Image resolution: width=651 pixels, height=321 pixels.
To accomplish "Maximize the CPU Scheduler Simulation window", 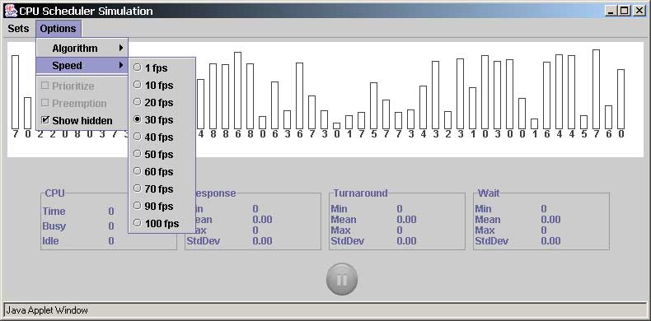I will (624, 12).
